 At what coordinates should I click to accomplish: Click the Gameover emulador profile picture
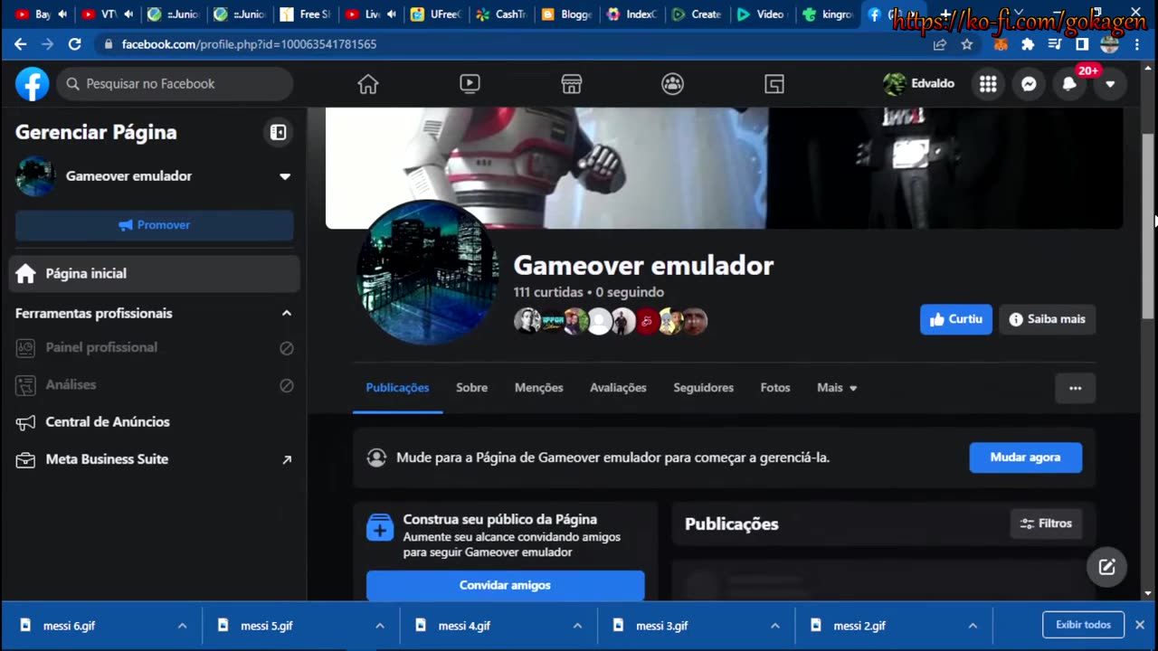click(x=427, y=272)
